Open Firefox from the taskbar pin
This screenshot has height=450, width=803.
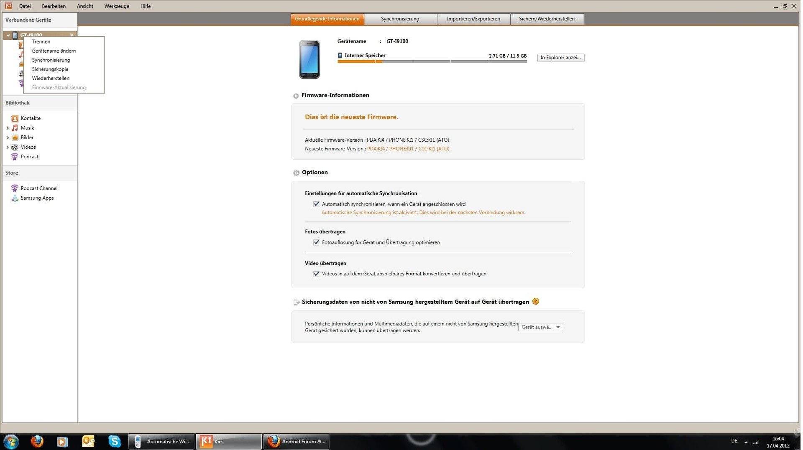click(x=37, y=442)
